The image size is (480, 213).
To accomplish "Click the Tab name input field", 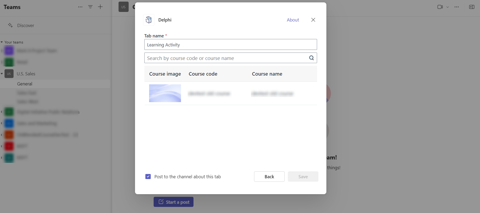I will 230,45.
